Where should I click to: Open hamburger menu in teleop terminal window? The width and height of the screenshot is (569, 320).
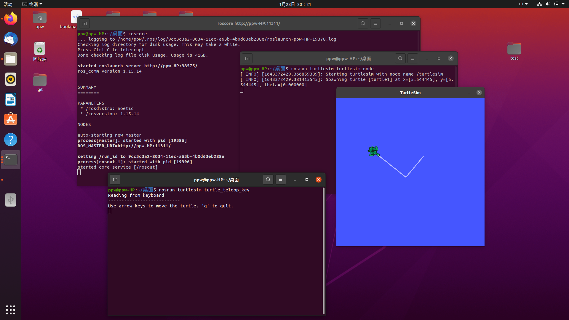point(280,180)
